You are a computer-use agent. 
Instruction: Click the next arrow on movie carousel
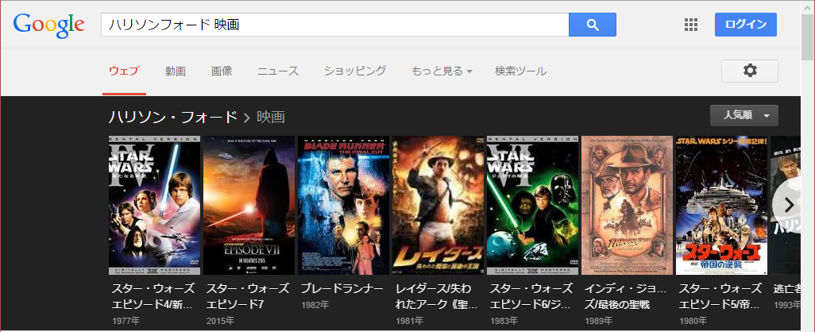tap(788, 205)
